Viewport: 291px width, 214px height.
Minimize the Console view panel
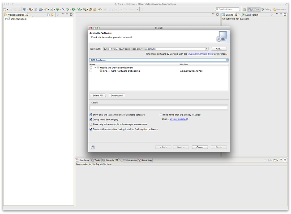(x=281, y=160)
